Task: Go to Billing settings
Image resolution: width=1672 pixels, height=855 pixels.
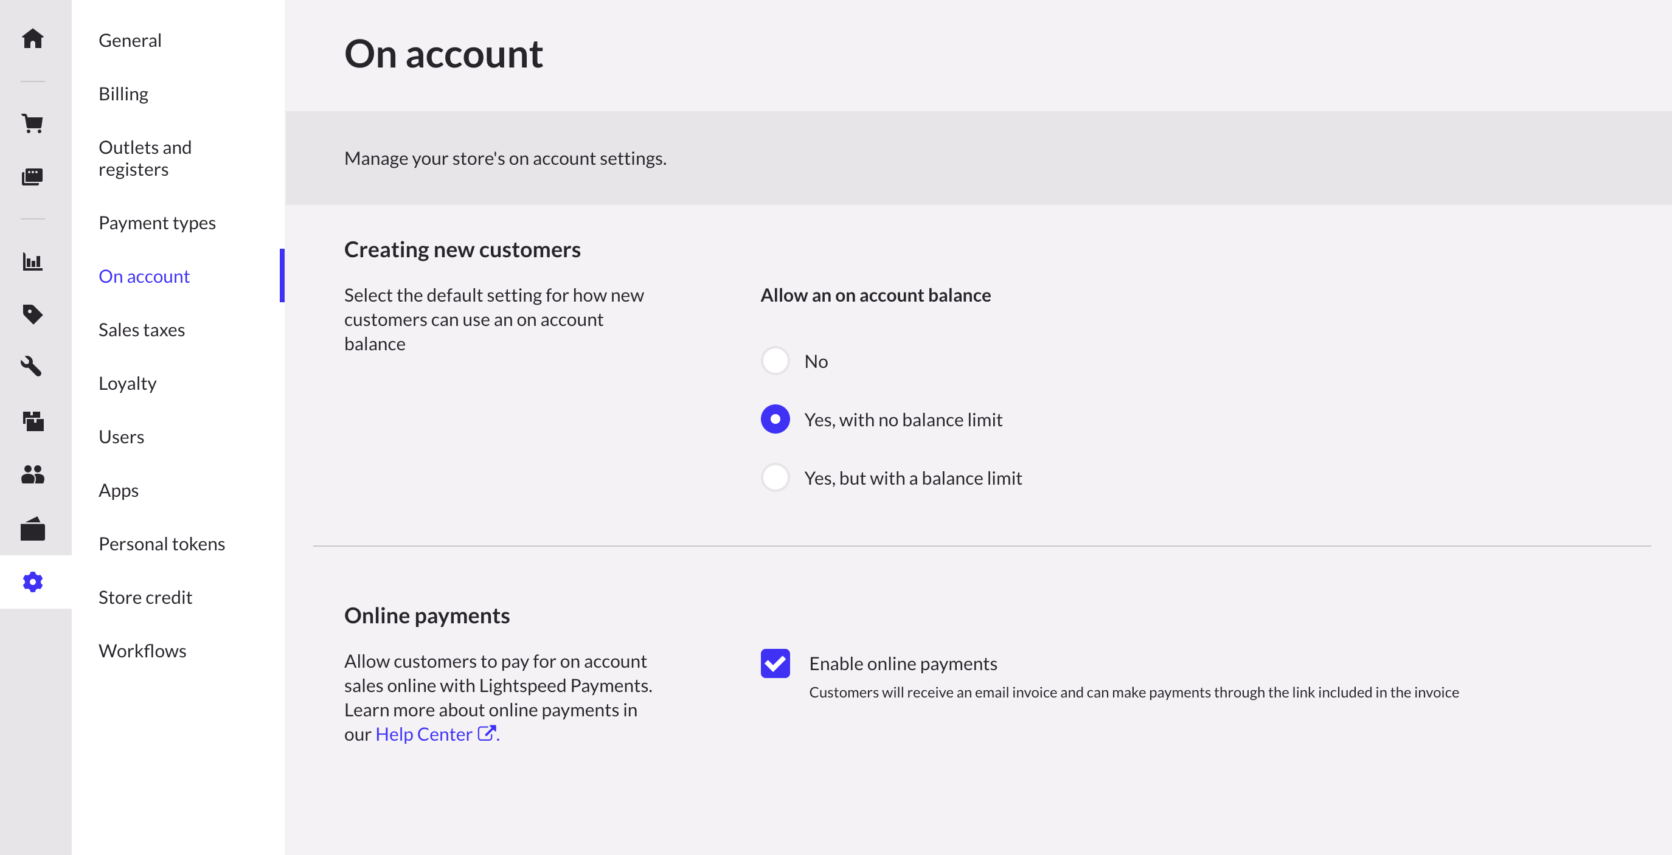Action: [123, 93]
